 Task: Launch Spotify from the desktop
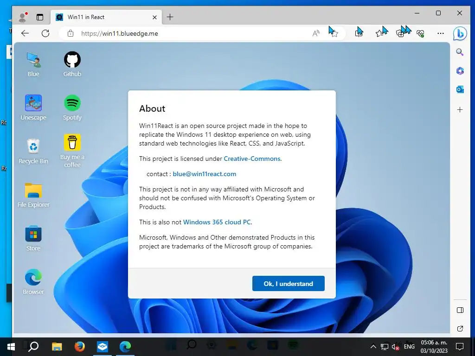(x=72, y=108)
